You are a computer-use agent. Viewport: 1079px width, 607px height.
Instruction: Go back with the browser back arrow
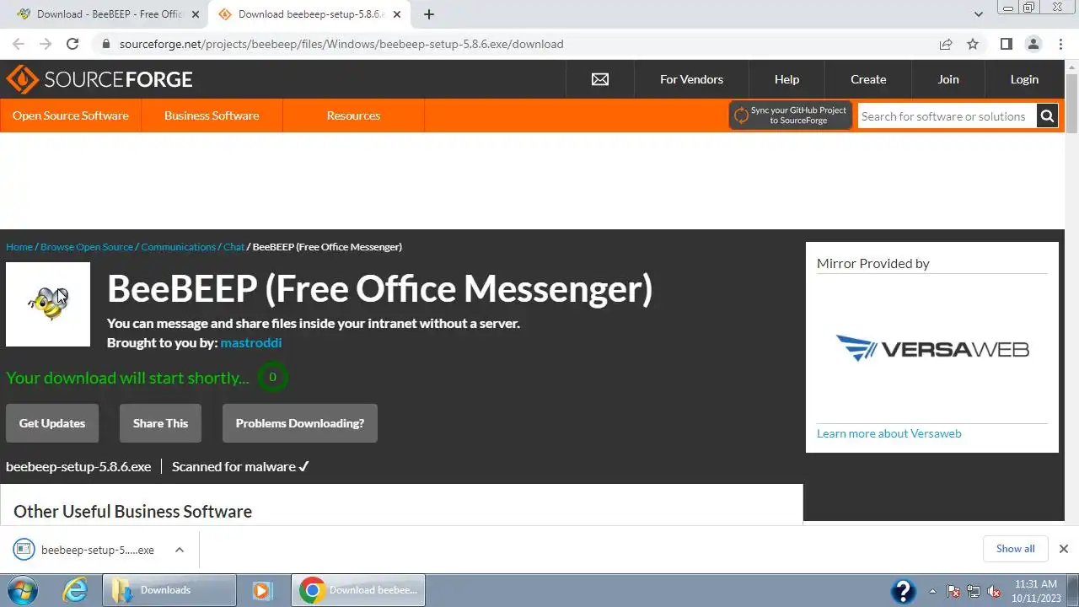[x=19, y=44]
